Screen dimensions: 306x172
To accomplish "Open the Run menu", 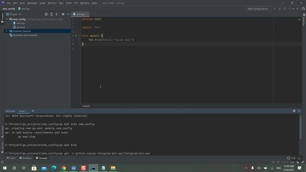I will click(x=61, y=3).
